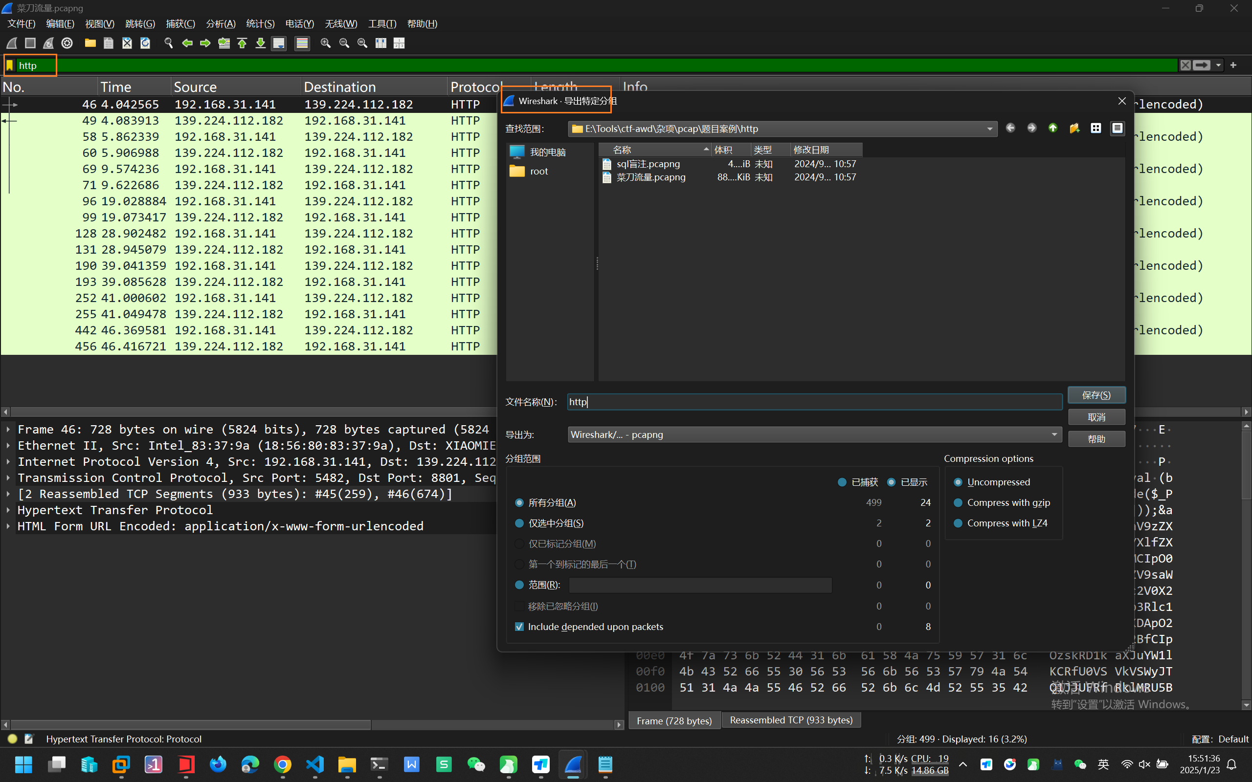Open the 统计(S) menu
Image resolution: width=1252 pixels, height=782 pixels.
[260, 24]
